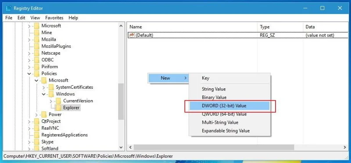Choose Binary Value from New submenu
Image resolution: width=351 pixels, height=163 pixels.
click(229, 97)
